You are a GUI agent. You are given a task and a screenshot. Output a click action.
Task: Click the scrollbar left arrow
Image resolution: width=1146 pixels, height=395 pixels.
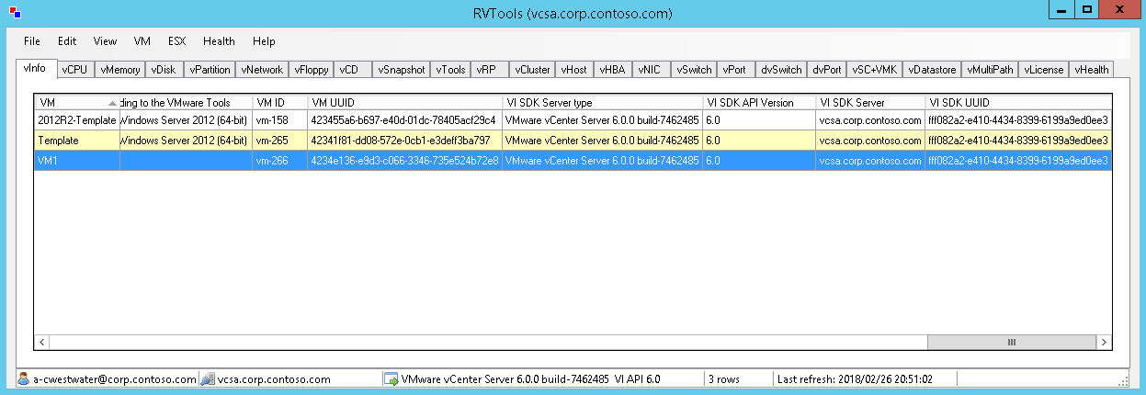[x=42, y=342]
